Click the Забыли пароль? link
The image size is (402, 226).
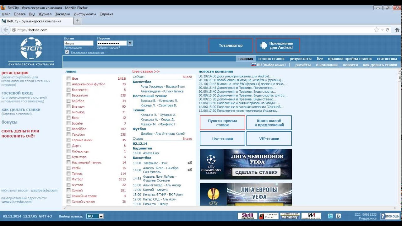pyautogui.click(x=108, y=48)
